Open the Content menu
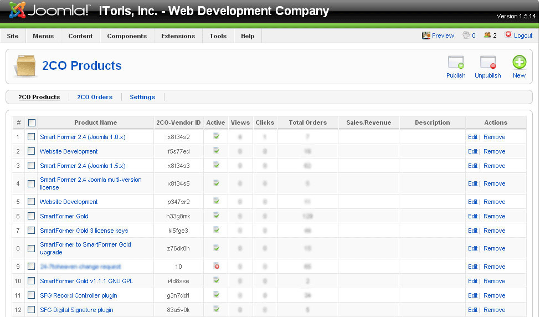This screenshot has width=540, height=317. pos(81,36)
